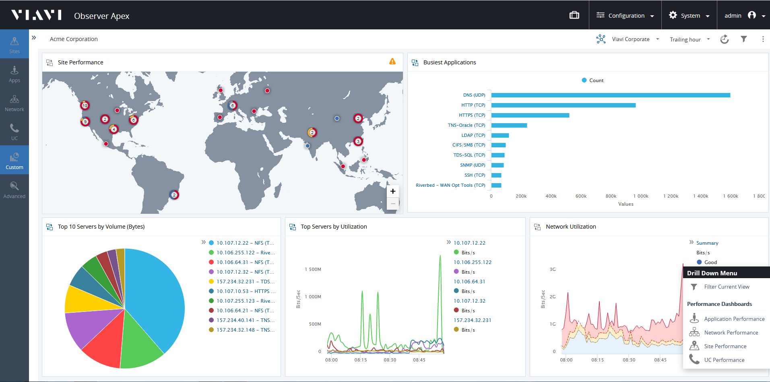Screen dimensions: 770x382
Task: Open the Apps sidebar section
Action: [x=14, y=74]
